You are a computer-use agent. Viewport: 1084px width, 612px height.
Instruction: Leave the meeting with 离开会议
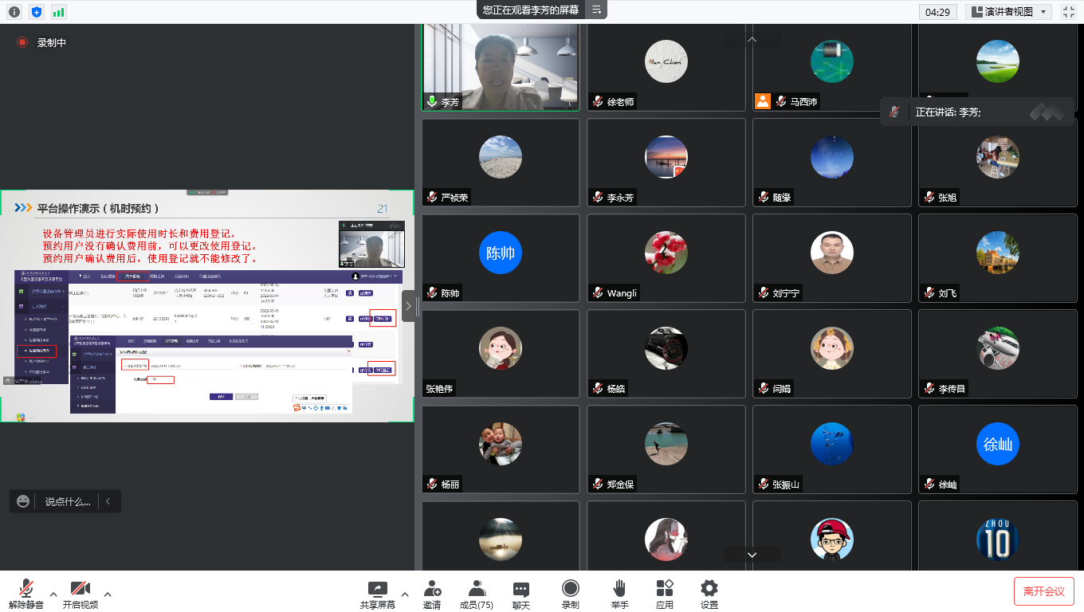click(x=1043, y=591)
